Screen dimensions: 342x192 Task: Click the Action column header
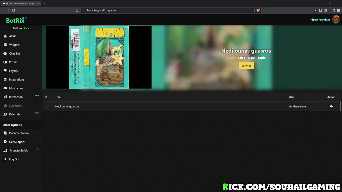pyautogui.click(x=331, y=97)
